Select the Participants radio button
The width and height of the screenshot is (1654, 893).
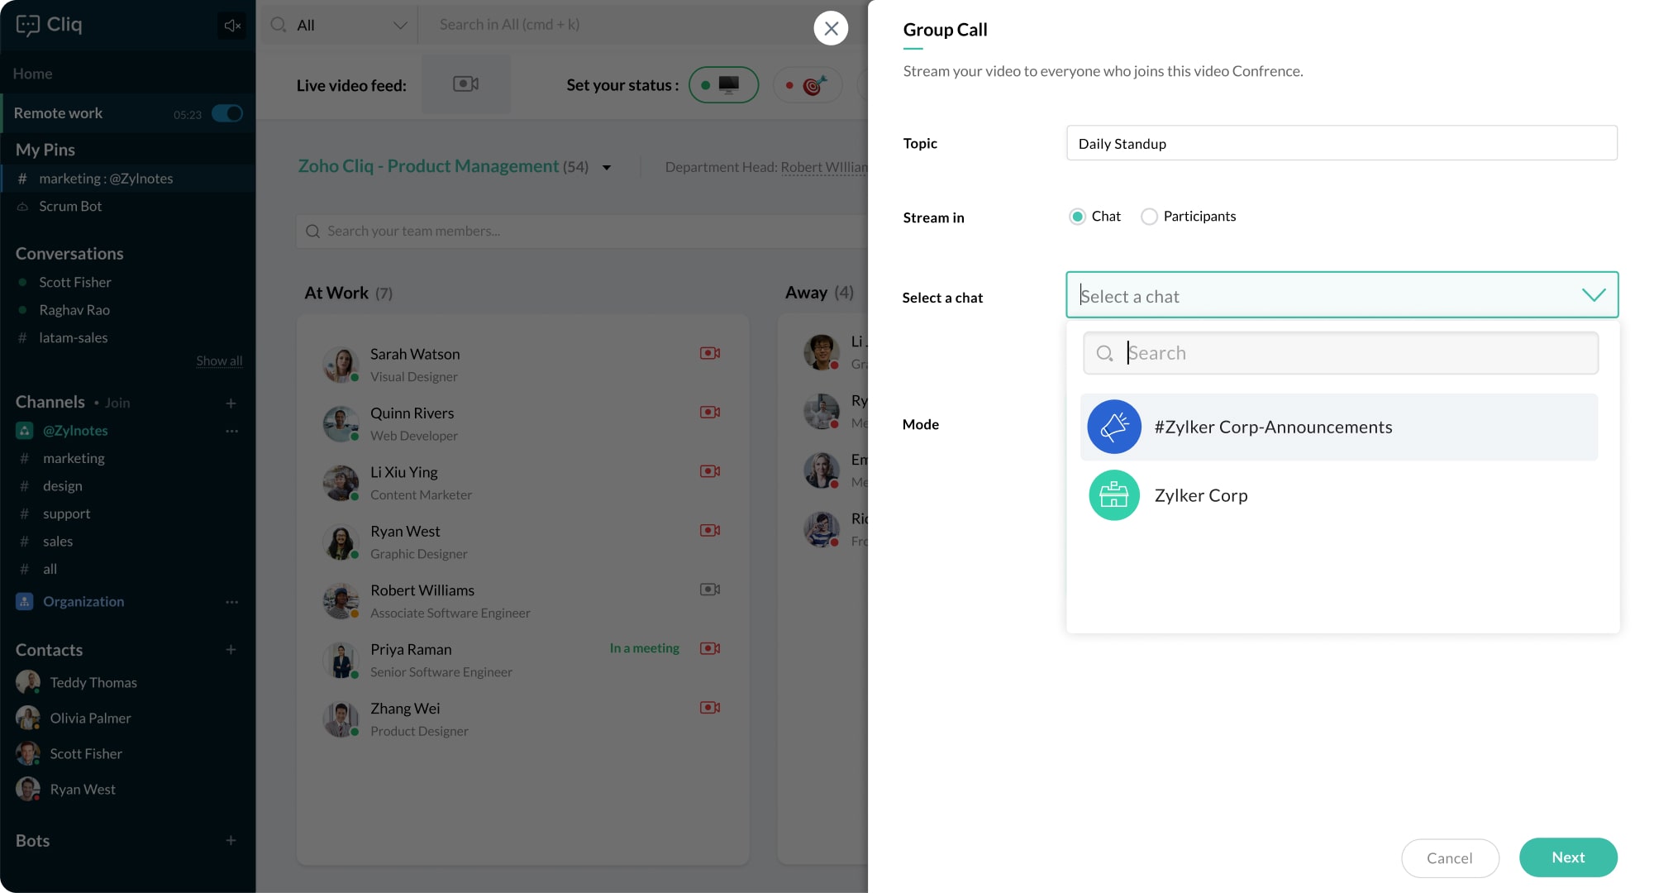pos(1149,217)
